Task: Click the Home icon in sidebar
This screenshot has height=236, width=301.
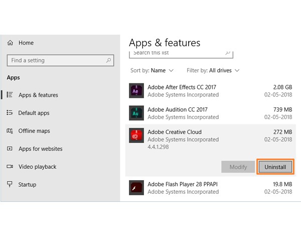Action: pos(10,43)
